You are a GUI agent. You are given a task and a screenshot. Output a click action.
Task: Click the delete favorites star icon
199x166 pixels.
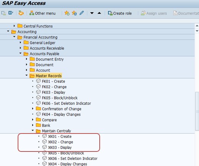click(74, 13)
